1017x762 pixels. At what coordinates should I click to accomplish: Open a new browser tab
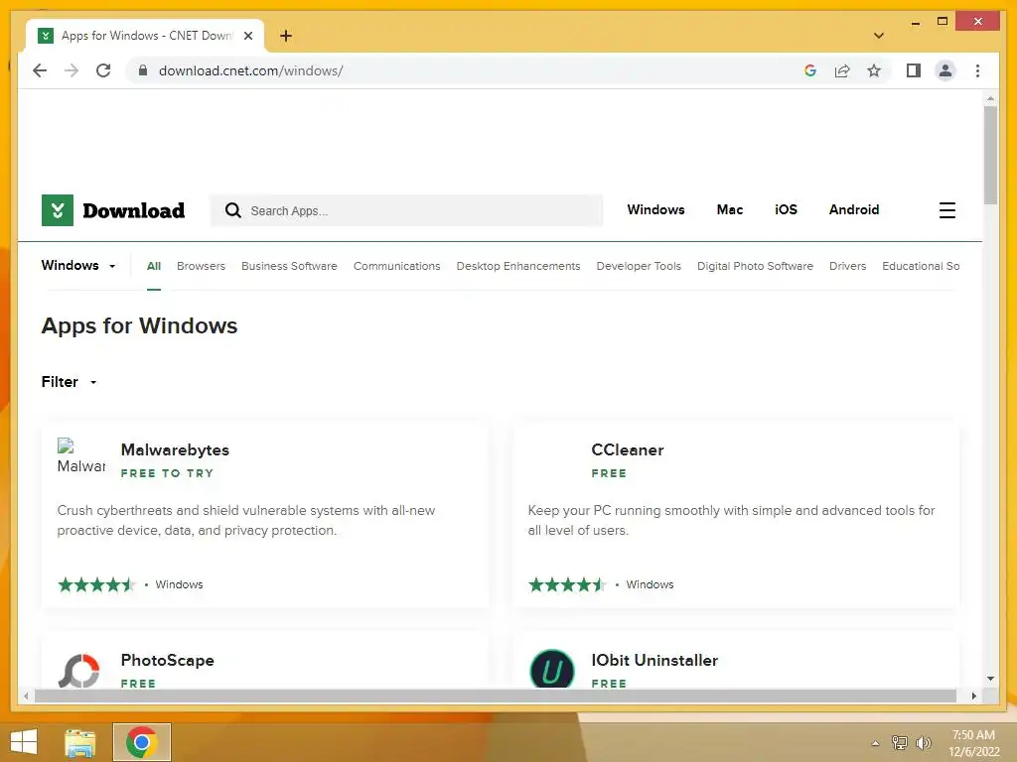286,36
